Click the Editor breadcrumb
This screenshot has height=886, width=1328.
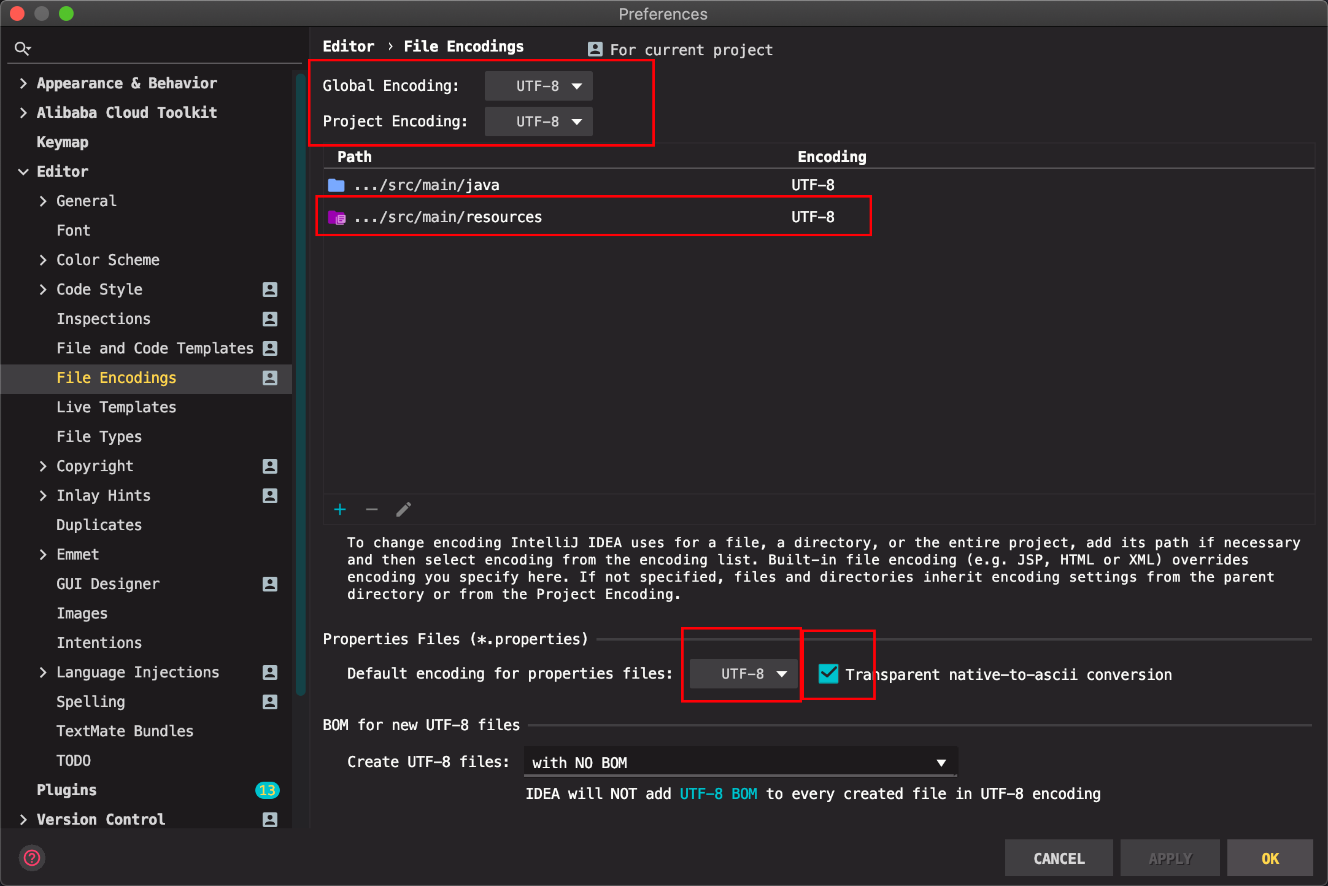349,47
